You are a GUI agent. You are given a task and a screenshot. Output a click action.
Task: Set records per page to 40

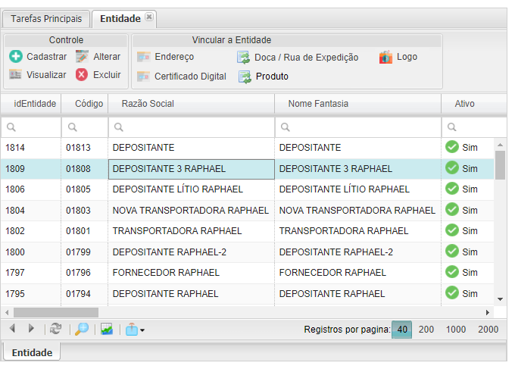pos(402,330)
